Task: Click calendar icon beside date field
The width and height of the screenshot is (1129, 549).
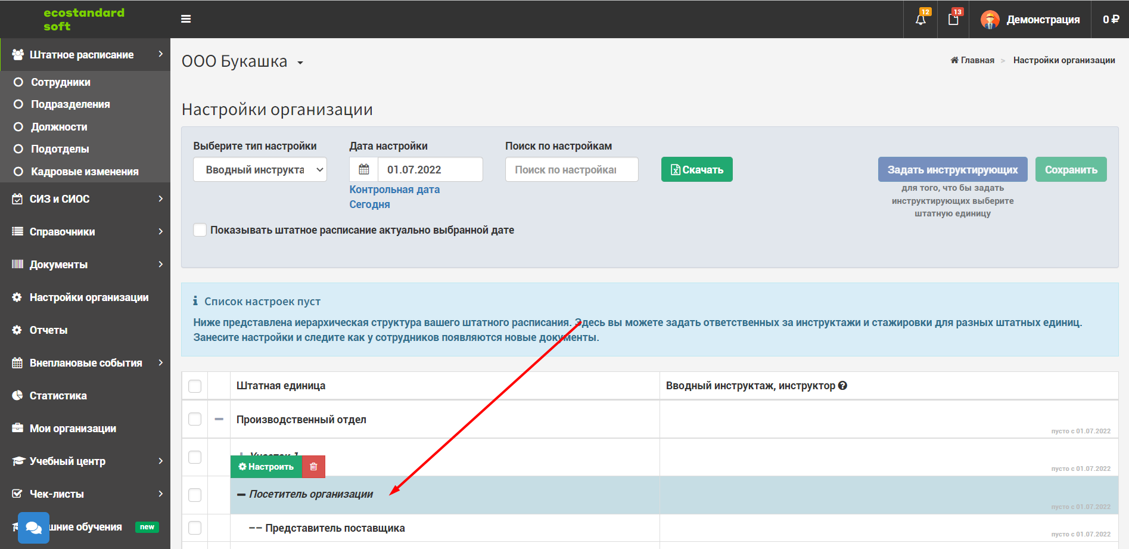Action: point(363,169)
